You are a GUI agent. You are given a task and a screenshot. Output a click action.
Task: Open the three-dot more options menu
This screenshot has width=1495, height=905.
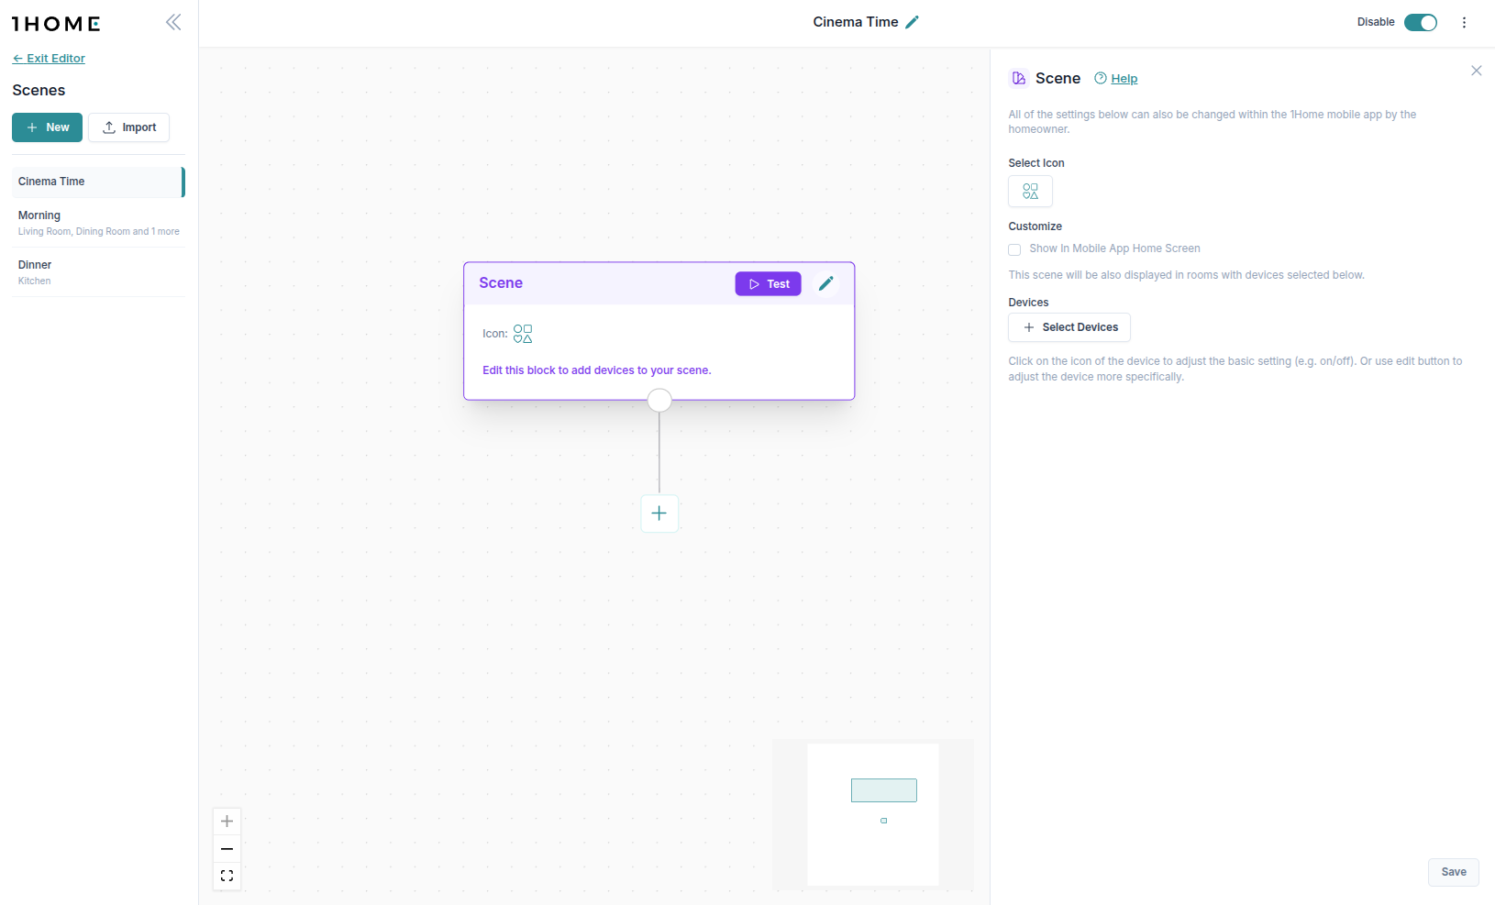[1464, 22]
